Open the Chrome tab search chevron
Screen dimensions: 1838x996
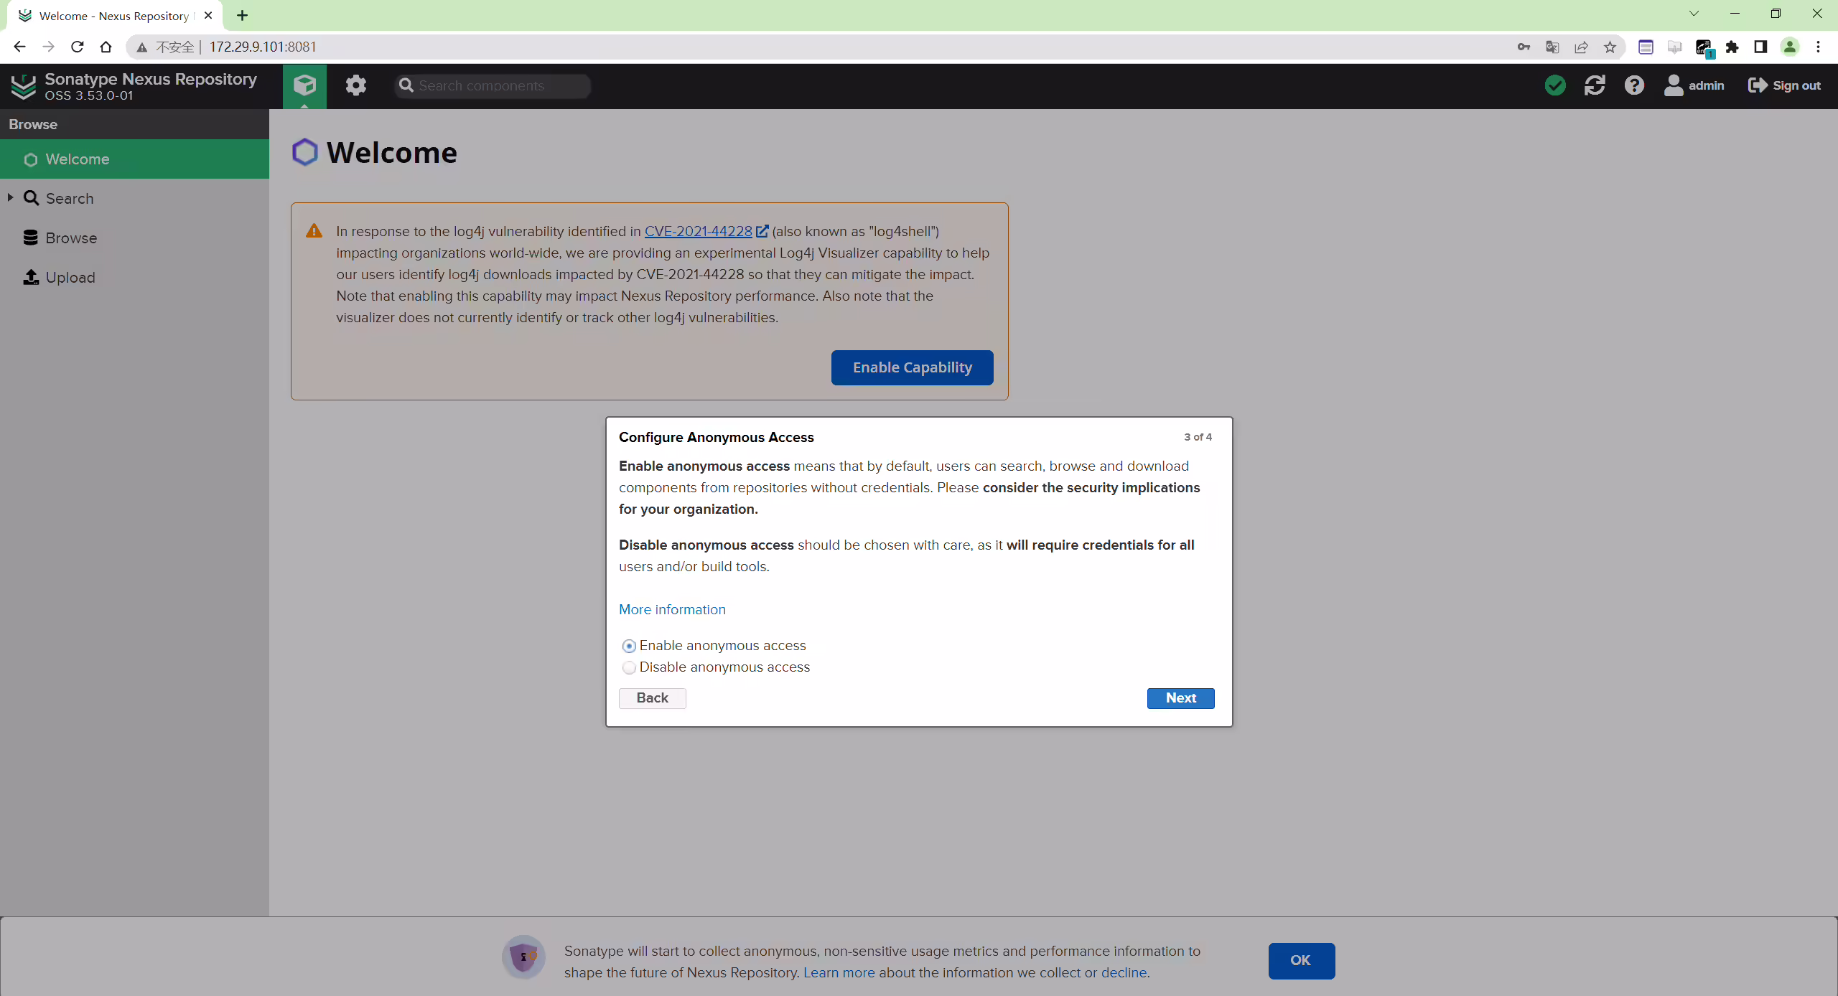click(1694, 14)
